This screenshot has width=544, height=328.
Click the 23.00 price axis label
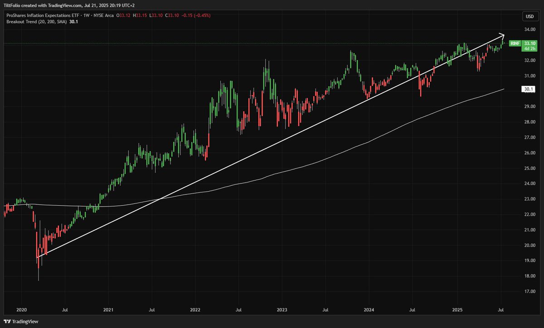tap(531, 199)
